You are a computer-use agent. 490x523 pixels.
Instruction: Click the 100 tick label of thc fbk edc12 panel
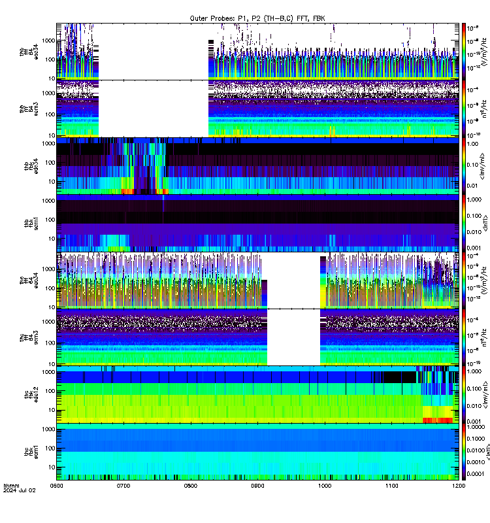pos(50,391)
